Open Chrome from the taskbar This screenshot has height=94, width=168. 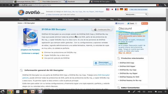point(10,92)
